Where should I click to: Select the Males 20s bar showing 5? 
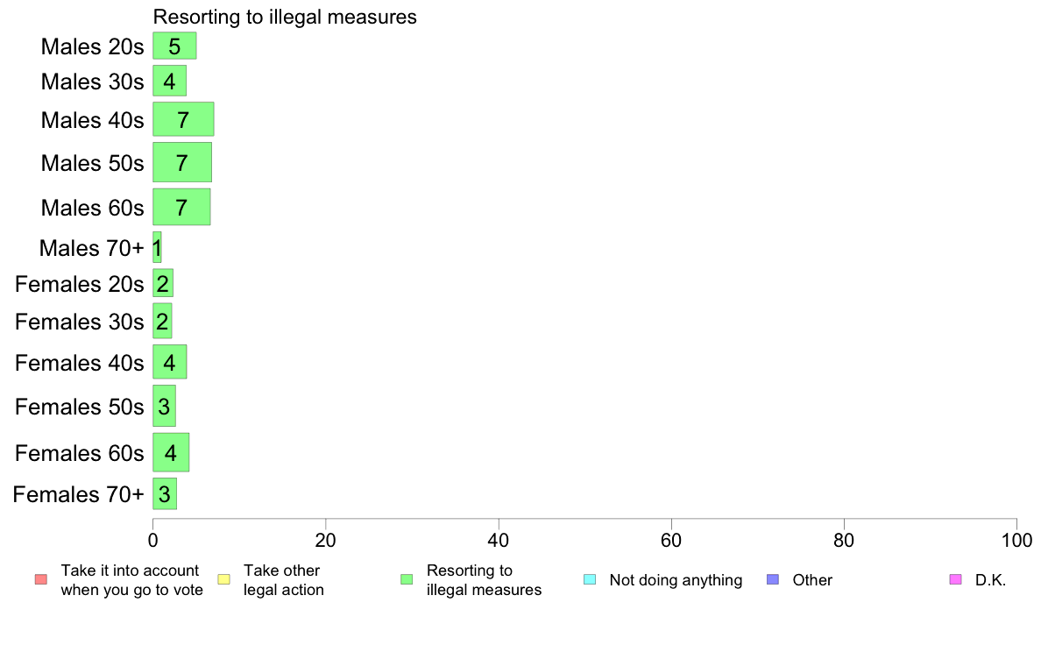[x=174, y=46]
